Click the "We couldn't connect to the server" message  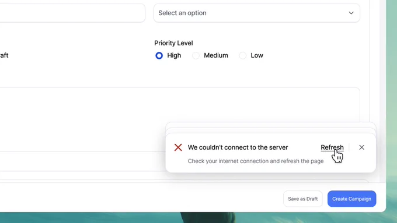[238, 147]
